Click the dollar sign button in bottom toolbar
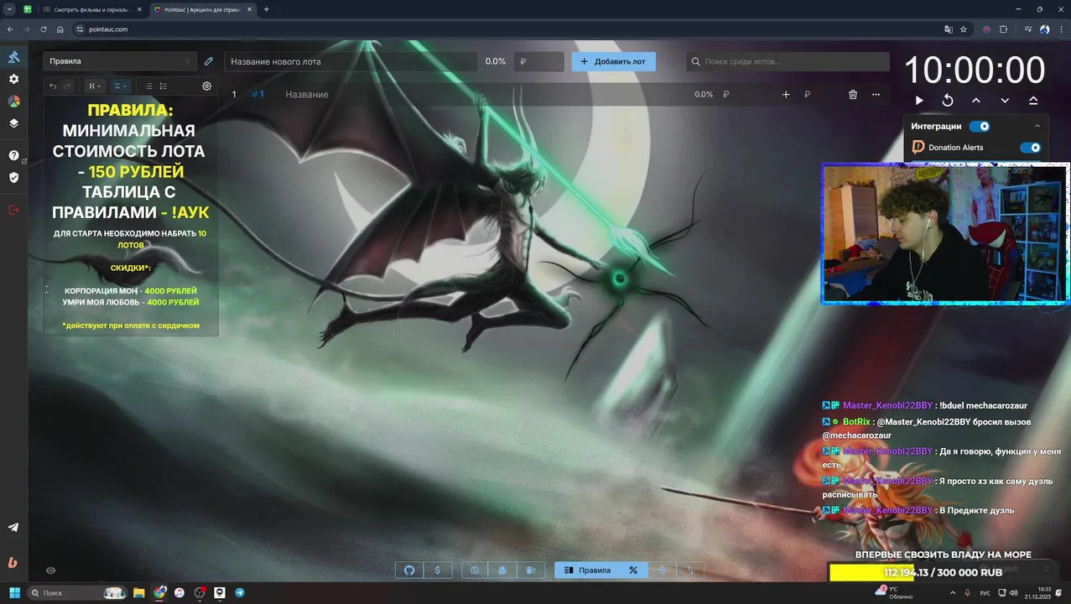This screenshot has height=604, width=1071. pos(438,570)
